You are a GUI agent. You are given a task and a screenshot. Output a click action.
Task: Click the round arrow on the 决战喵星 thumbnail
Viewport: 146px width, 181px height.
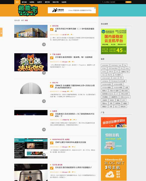[44, 73]
